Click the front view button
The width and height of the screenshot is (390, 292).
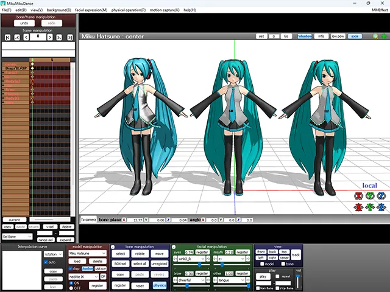click(x=261, y=252)
